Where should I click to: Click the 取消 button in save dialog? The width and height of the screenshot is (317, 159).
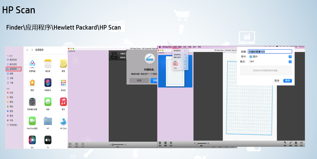[x=277, y=81]
